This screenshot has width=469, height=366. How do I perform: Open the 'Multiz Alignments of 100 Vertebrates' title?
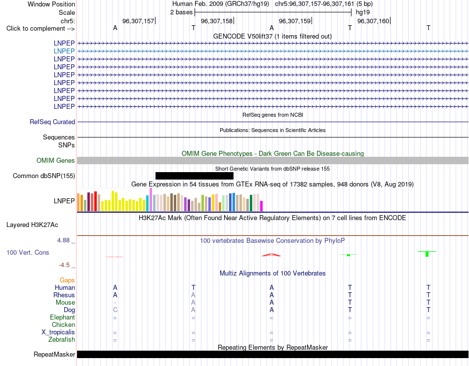coord(273,274)
